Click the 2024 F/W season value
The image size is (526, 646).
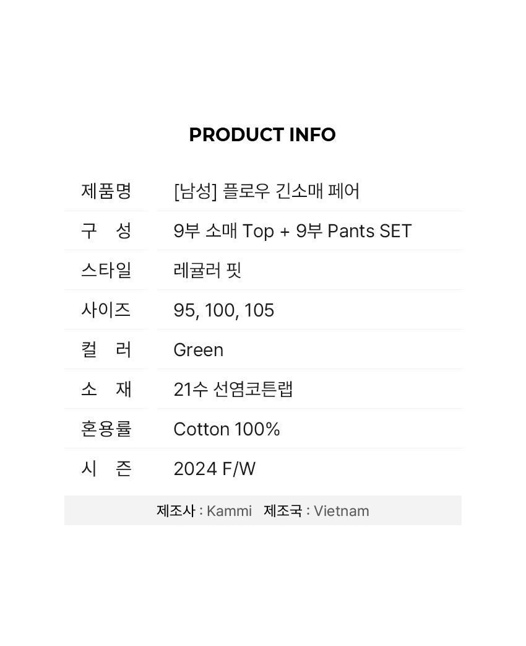coord(215,469)
